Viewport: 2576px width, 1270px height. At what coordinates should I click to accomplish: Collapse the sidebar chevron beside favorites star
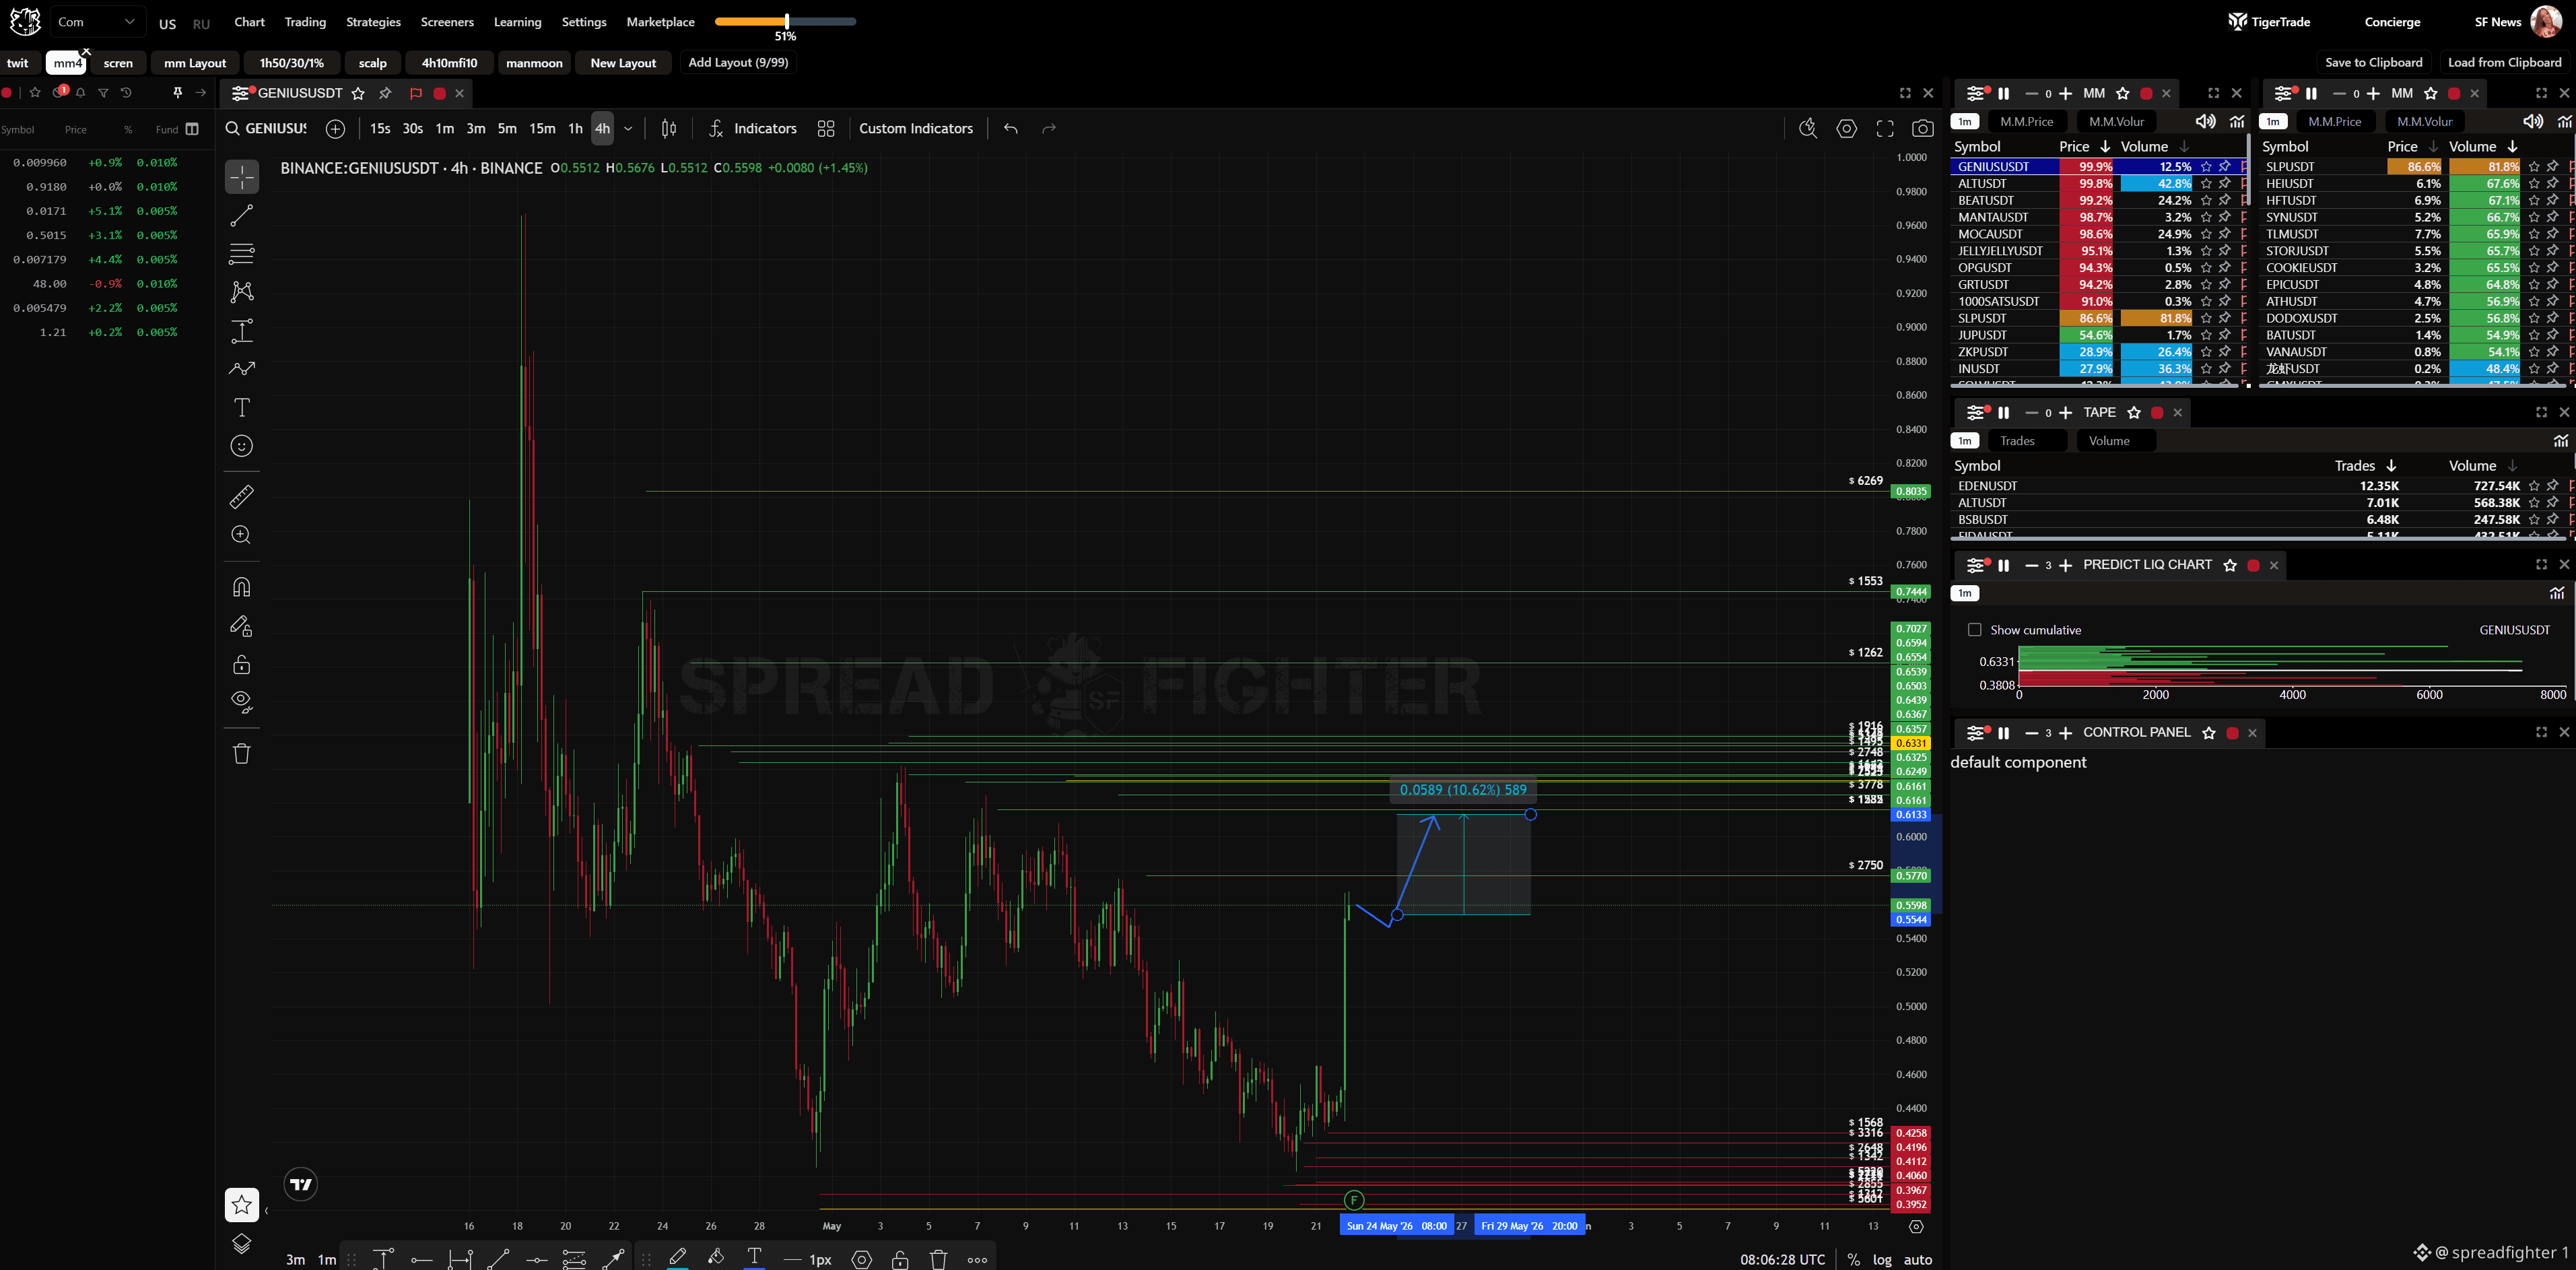266,1211
